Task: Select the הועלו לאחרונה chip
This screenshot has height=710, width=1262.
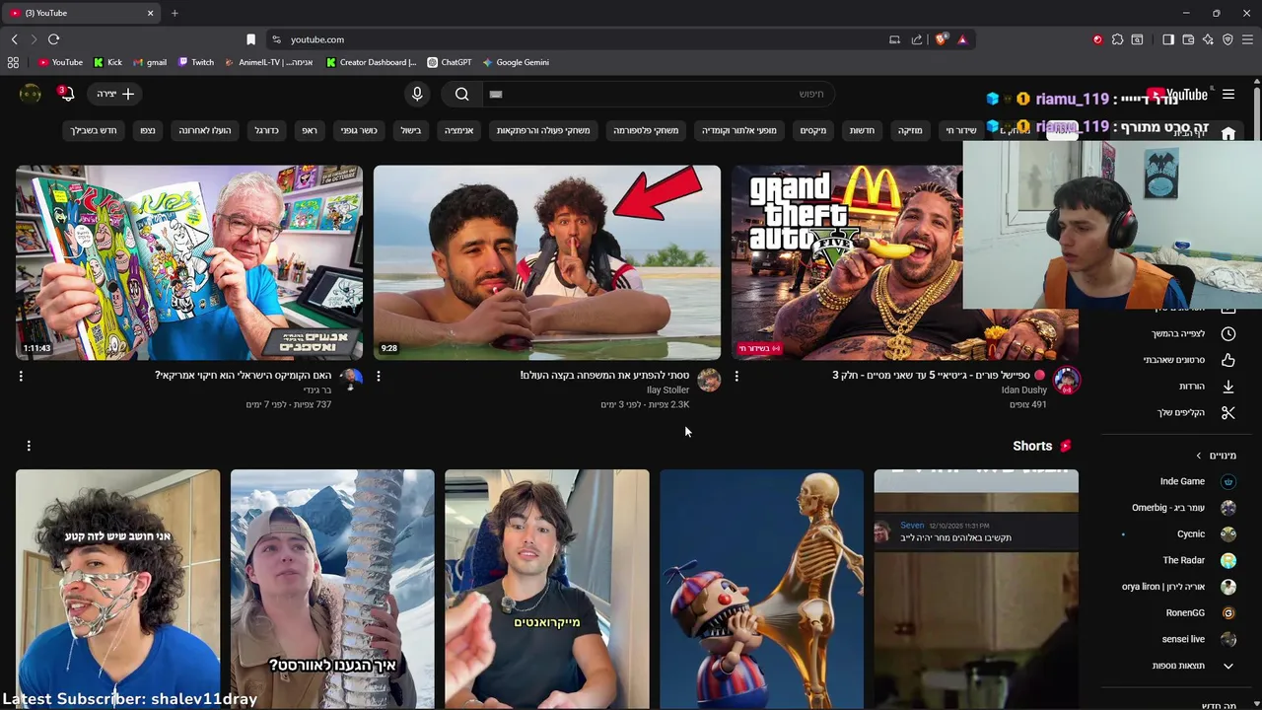Action: (205, 130)
